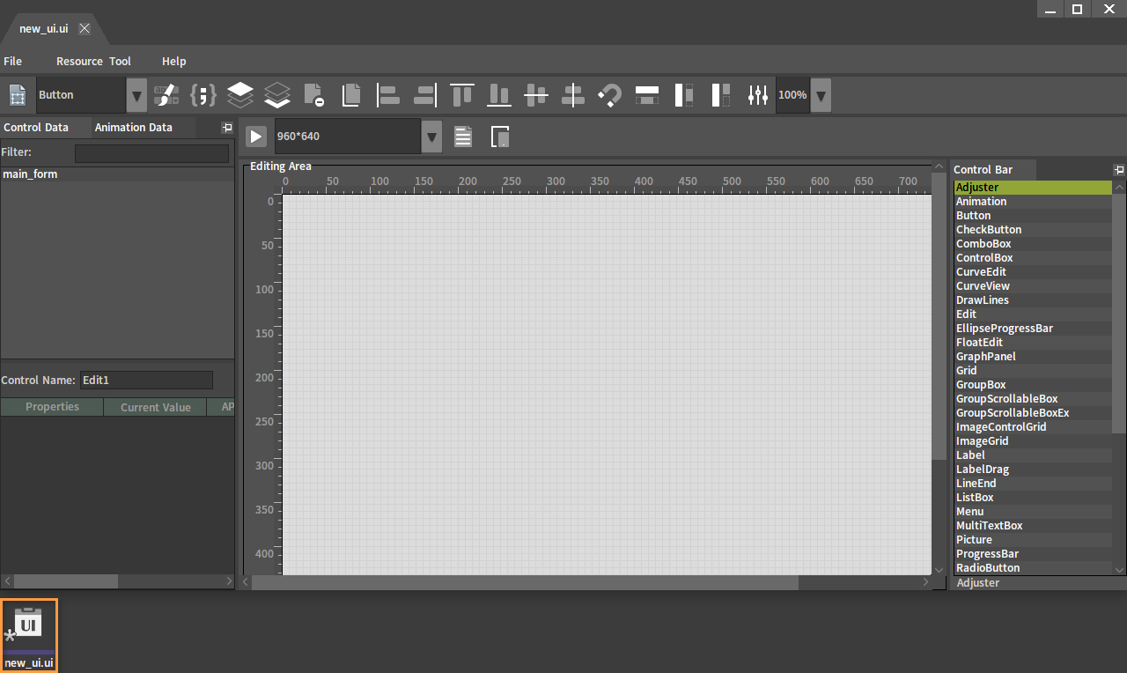Viewport: 1127px width, 673px height.
Task: Open the Button control type dropdown
Action: 136,95
